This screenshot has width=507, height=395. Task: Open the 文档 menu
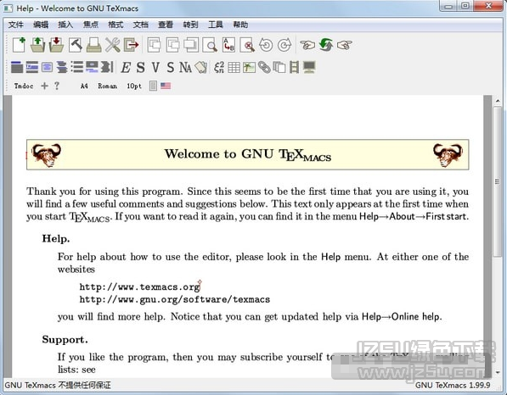coord(141,25)
